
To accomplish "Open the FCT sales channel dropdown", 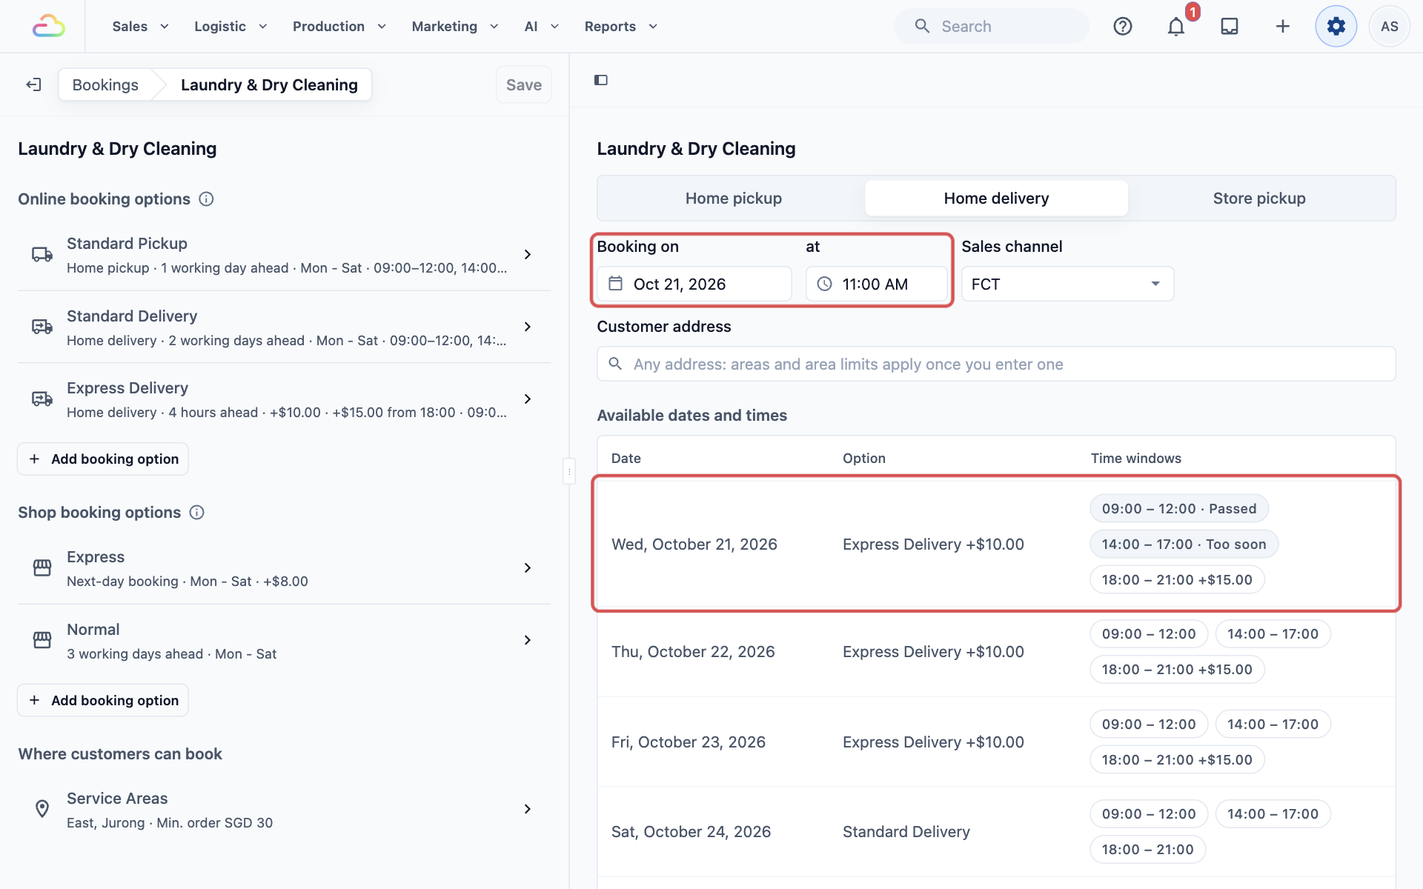I will tap(1067, 284).
